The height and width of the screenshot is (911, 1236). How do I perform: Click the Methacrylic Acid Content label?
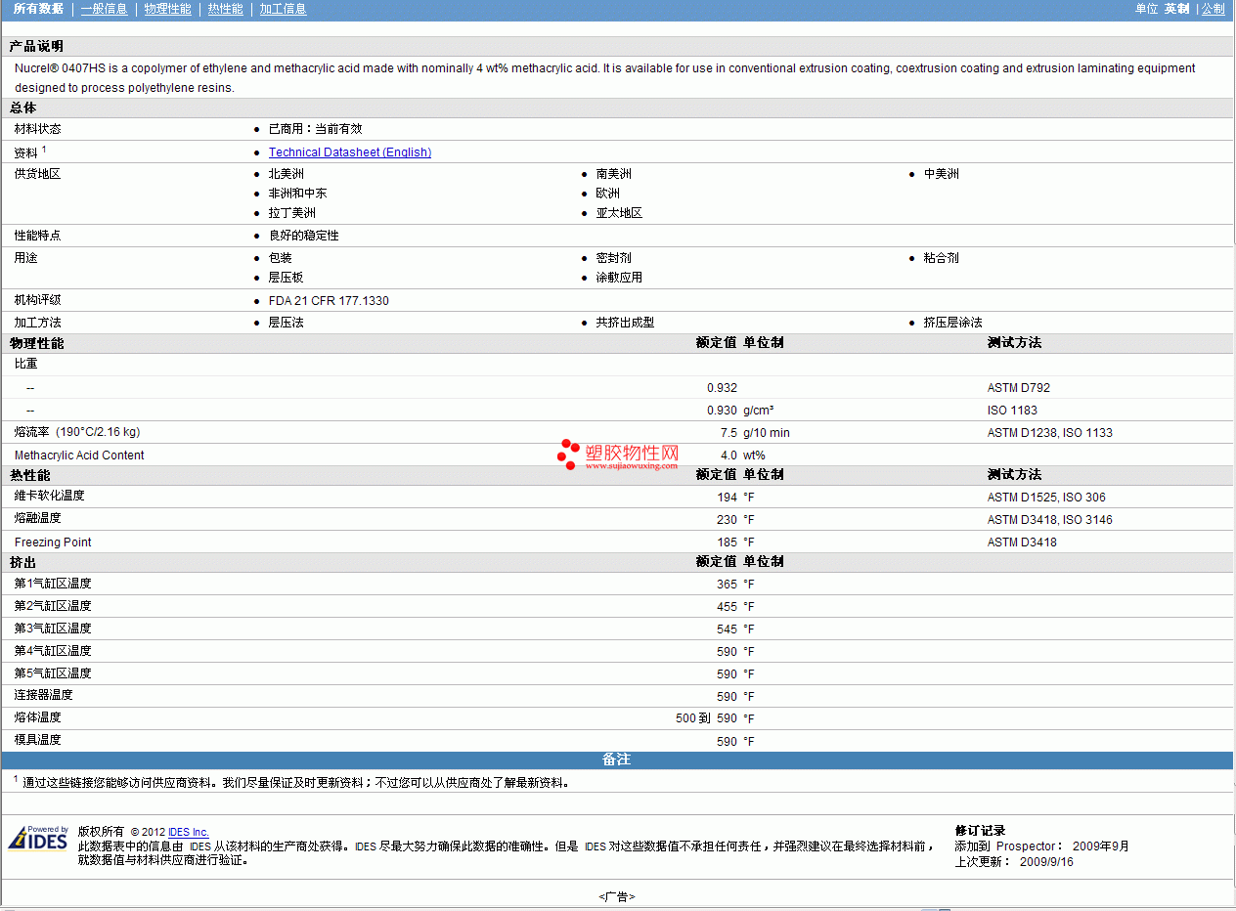tap(79, 455)
